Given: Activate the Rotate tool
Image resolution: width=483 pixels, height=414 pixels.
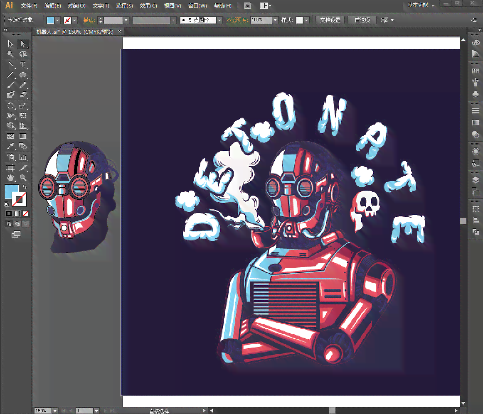Looking at the screenshot, I should coord(10,105).
